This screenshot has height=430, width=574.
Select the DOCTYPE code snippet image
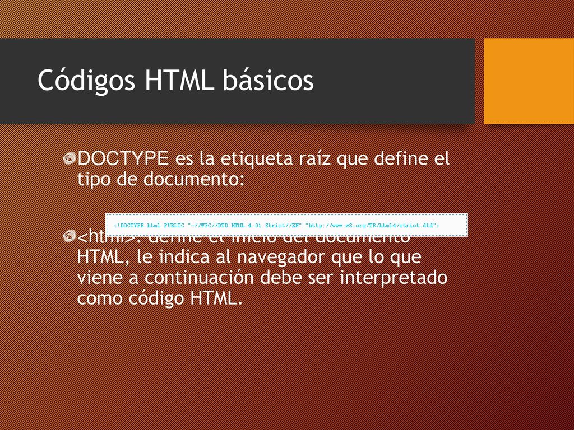click(x=286, y=225)
